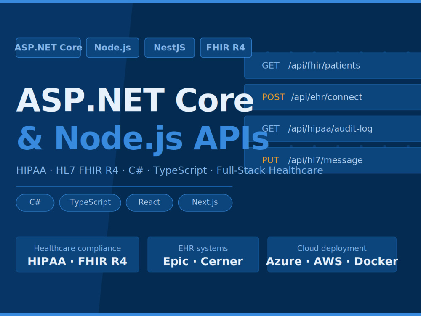
Task: Click the EHR systems card
Action: pos(203,255)
